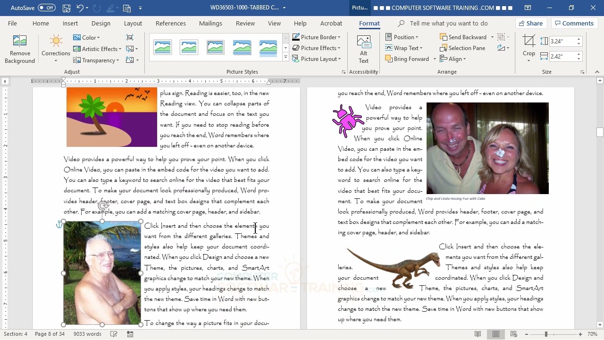Click the macro recording icon in status bar
Image resolution: width=604 pixels, height=340 pixels.
pyautogui.click(x=130, y=334)
